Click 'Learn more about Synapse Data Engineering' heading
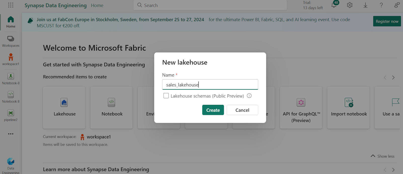This screenshot has width=403, height=174. [96, 169]
